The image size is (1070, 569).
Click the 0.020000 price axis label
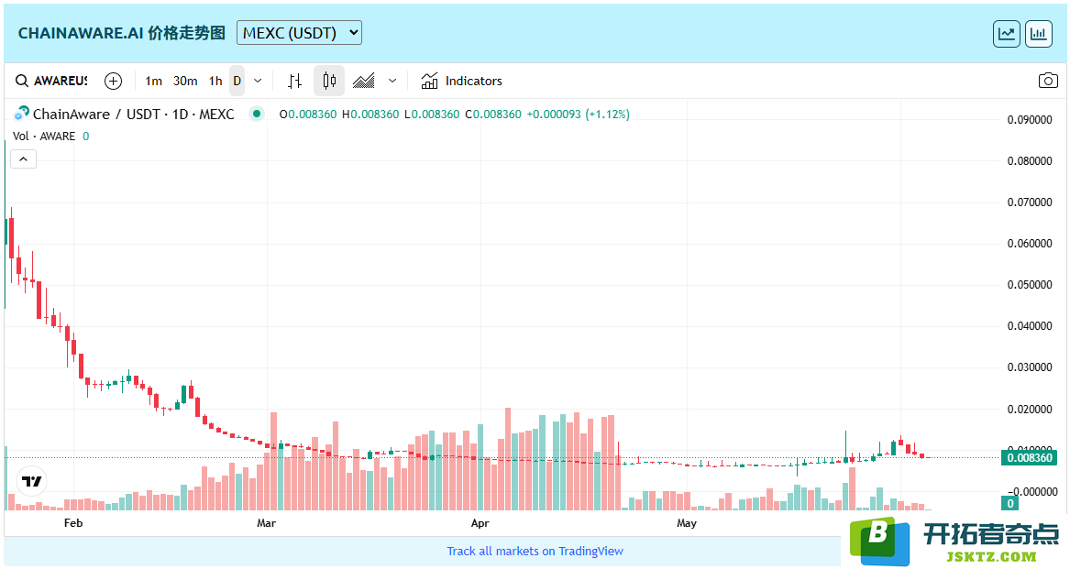pyautogui.click(x=1030, y=410)
